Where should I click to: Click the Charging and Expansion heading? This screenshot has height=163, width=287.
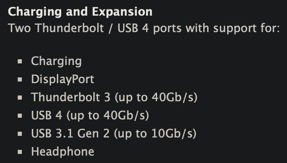point(80,12)
